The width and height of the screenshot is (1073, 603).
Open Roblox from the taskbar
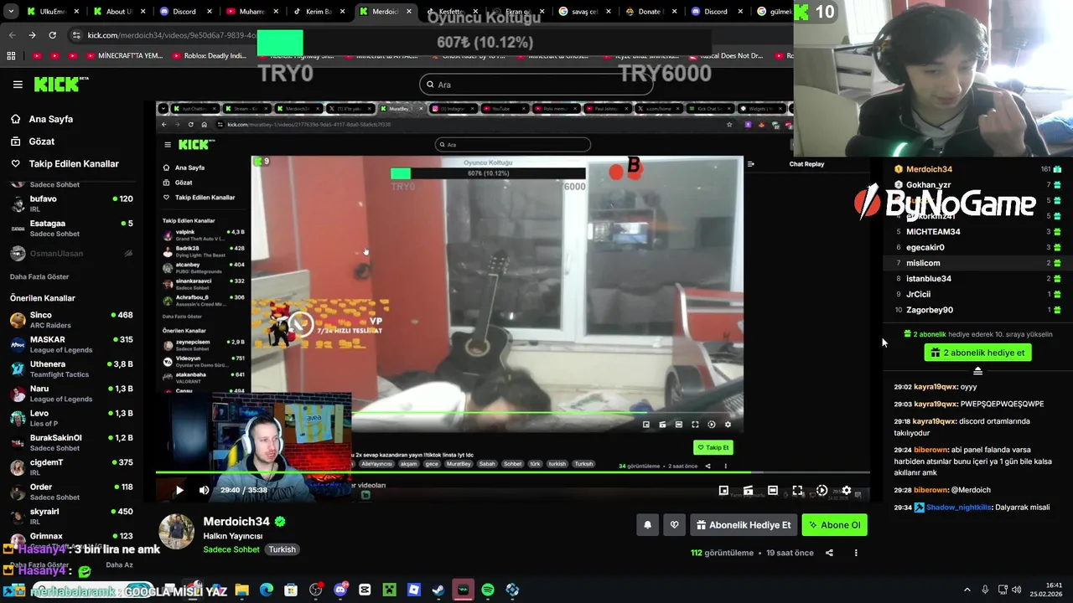414,590
